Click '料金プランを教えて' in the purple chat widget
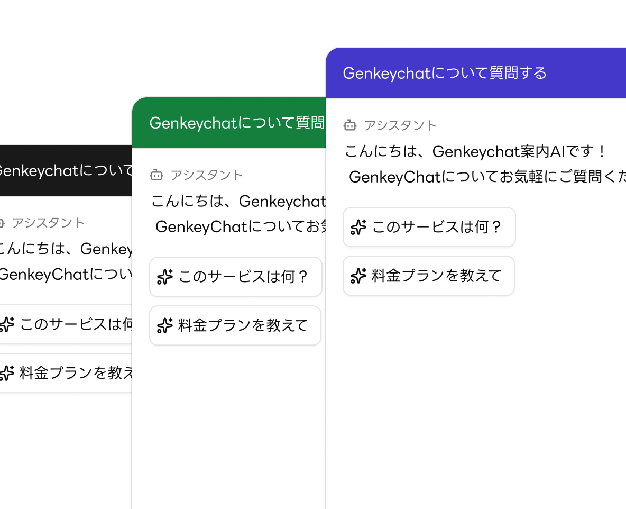 pos(429,276)
